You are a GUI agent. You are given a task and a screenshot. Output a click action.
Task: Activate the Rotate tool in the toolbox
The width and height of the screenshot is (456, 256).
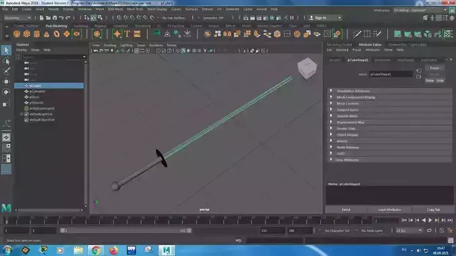point(6,92)
